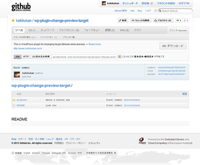The image size is (200, 165).
Task: Open the API footer link
Action: point(66,139)
